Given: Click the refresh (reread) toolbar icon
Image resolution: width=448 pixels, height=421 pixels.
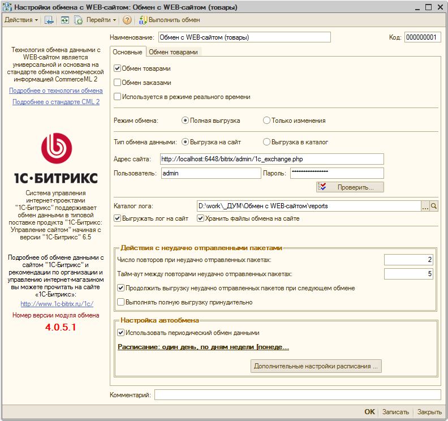Looking at the screenshot, I should (x=65, y=20).
